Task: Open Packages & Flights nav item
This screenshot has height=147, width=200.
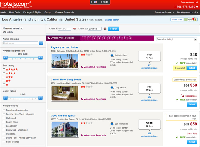Action: point(32,12)
